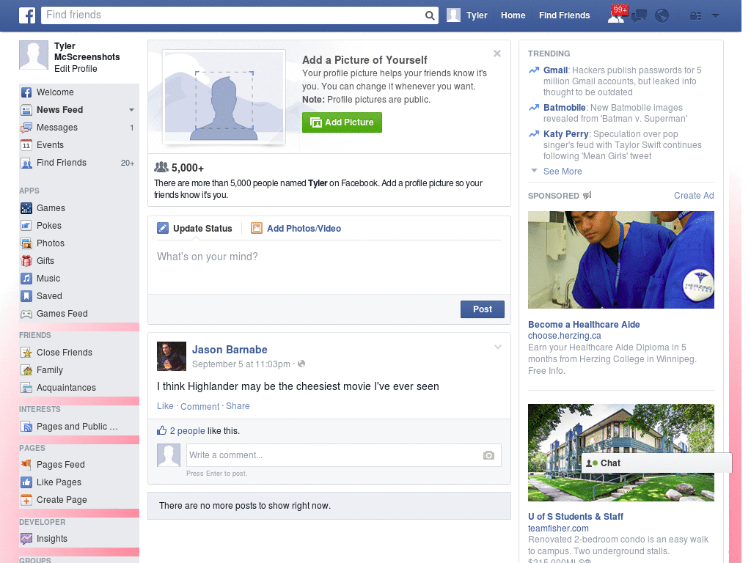Click the comment camera attach icon
Viewport: 751px width, 563px height.
tap(488, 455)
